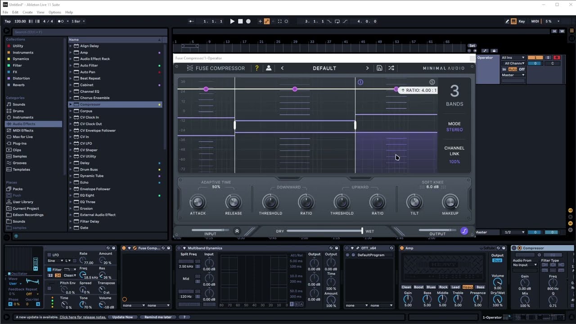Open Fuse Compressor help question mark
Viewport: 576px width, 324px height.
coord(257,68)
